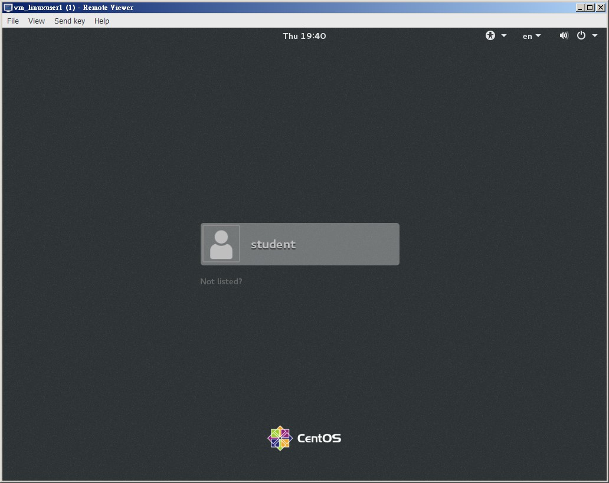Open the File menu
609x483 pixels.
click(12, 21)
